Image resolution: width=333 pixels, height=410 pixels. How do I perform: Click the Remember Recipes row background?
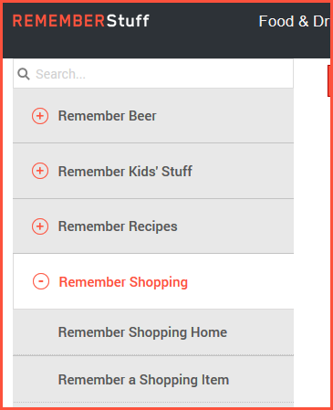[153, 226]
